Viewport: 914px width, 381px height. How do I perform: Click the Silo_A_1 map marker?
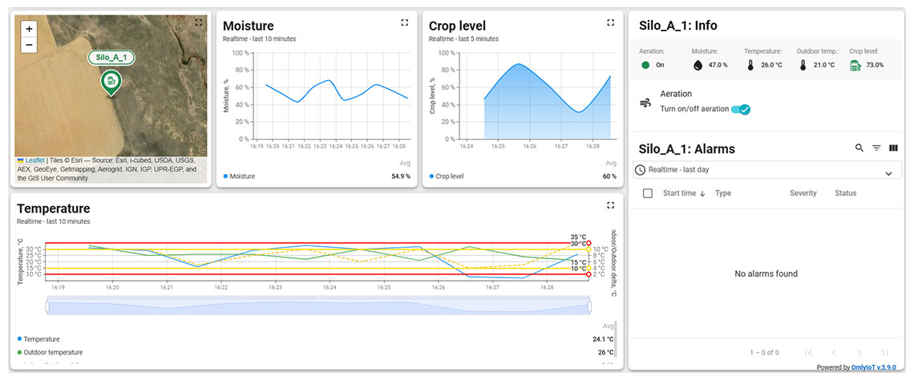click(x=111, y=80)
